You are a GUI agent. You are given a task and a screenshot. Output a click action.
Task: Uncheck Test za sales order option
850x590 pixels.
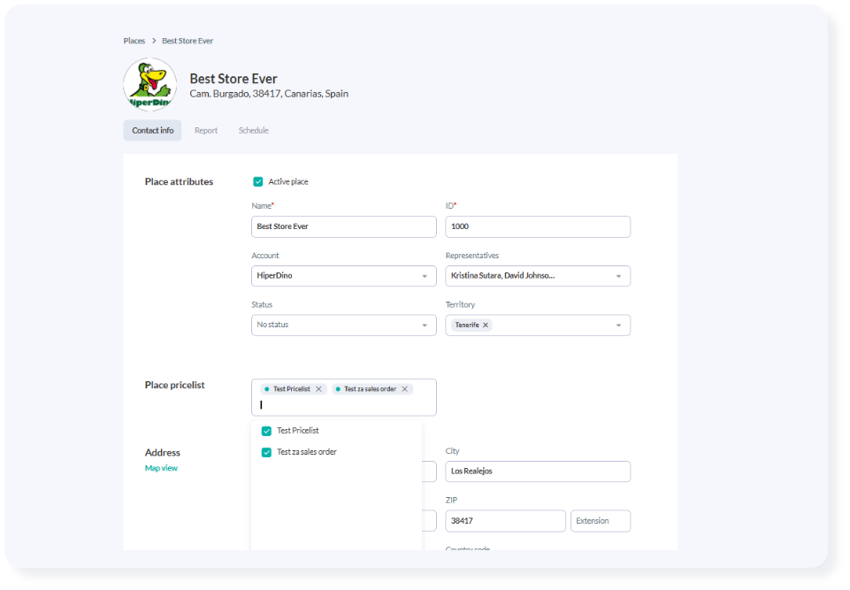(x=266, y=452)
